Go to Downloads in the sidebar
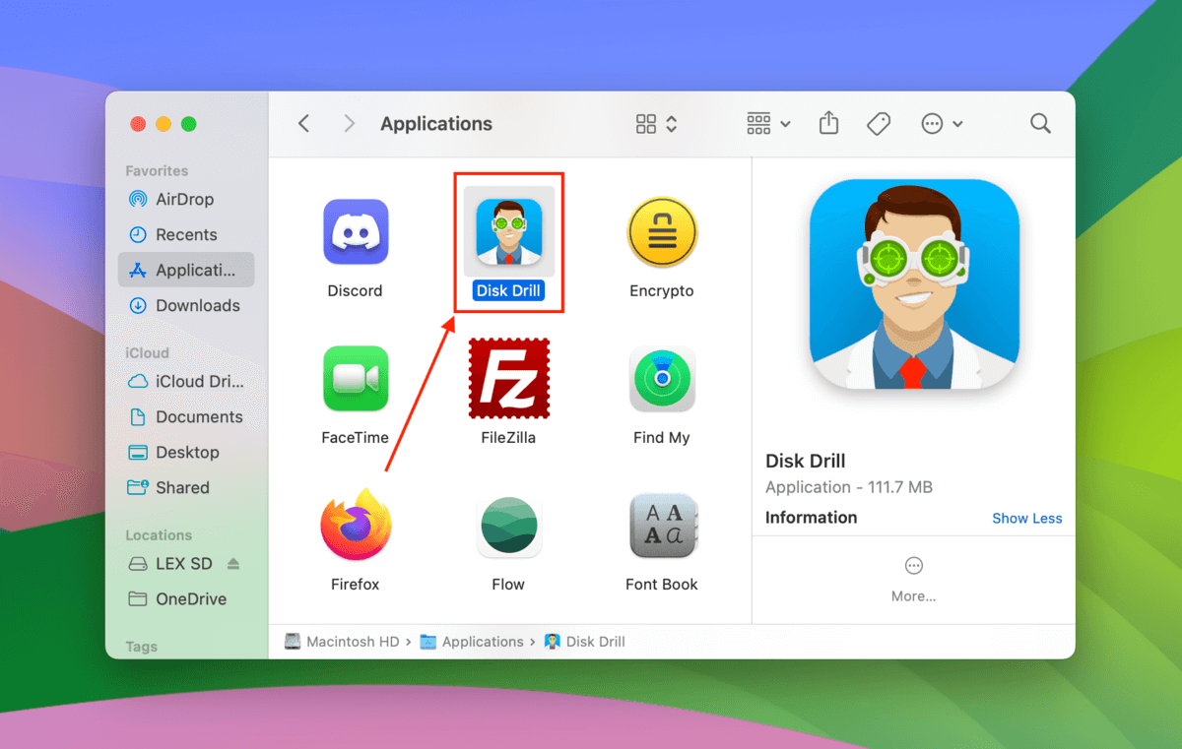 [x=197, y=305]
